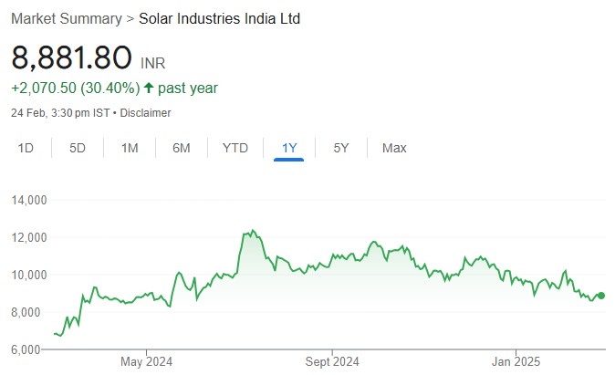Image resolution: width=615 pixels, height=375 pixels.
Task: Switch chart to YTD view
Action: (x=235, y=148)
